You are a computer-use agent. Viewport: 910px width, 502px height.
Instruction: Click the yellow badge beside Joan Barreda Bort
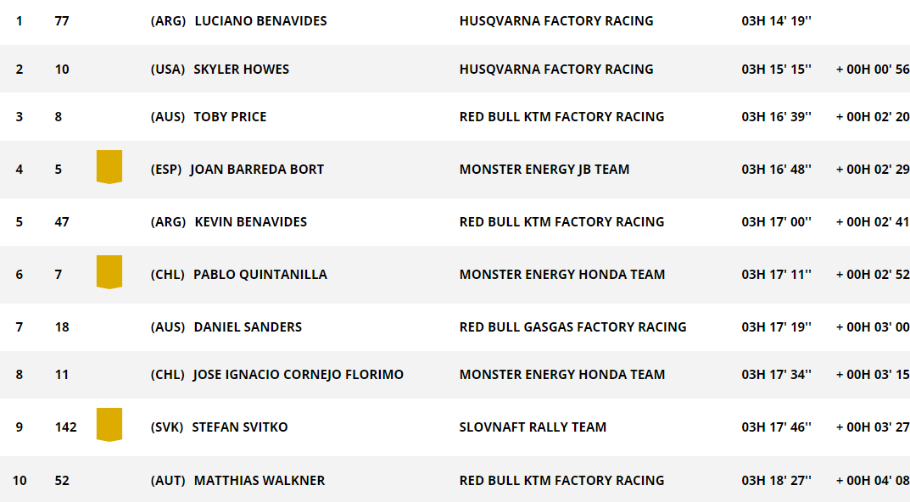tap(109, 167)
